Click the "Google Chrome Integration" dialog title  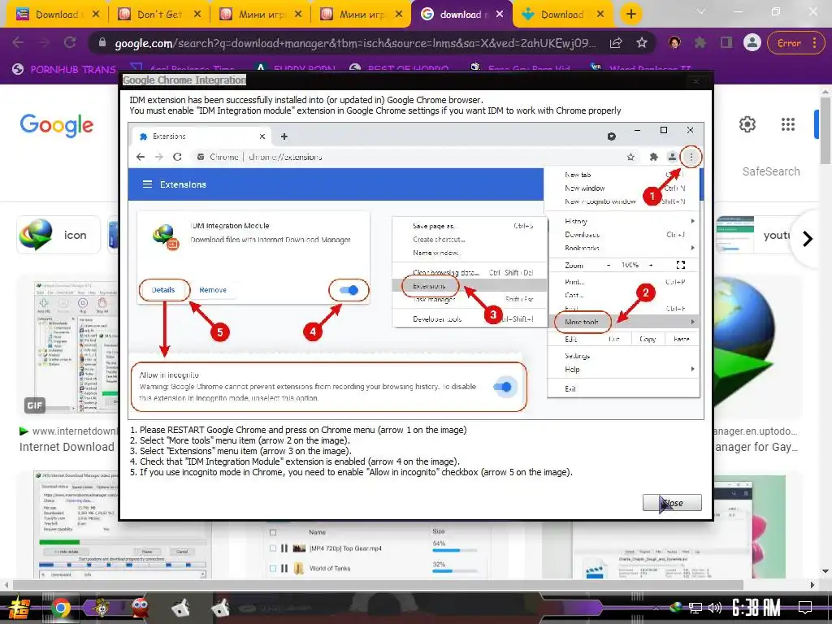[184, 80]
